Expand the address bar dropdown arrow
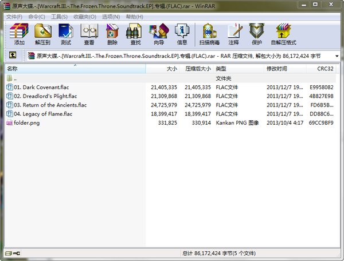This screenshot has height=261, width=344. (x=337, y=56)
